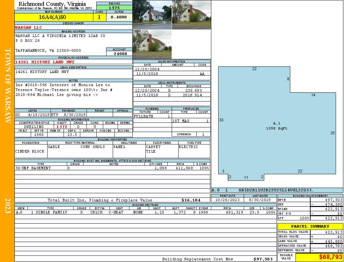Click the account number 24088
This screenshot has height=262, width=344.
pyautogui.click(x=119, y=53)
